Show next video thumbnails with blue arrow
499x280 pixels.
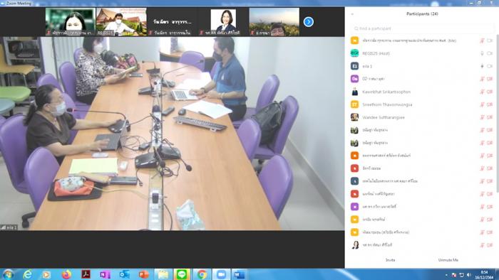[x=308, y=22]
